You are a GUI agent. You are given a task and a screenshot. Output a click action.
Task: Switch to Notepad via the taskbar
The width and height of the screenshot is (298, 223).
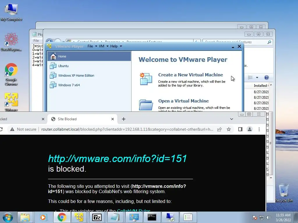point(115,217)
